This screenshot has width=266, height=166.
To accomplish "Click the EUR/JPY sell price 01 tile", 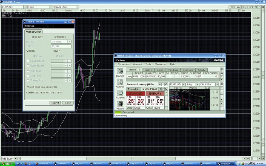I will (x=150, y=101).
